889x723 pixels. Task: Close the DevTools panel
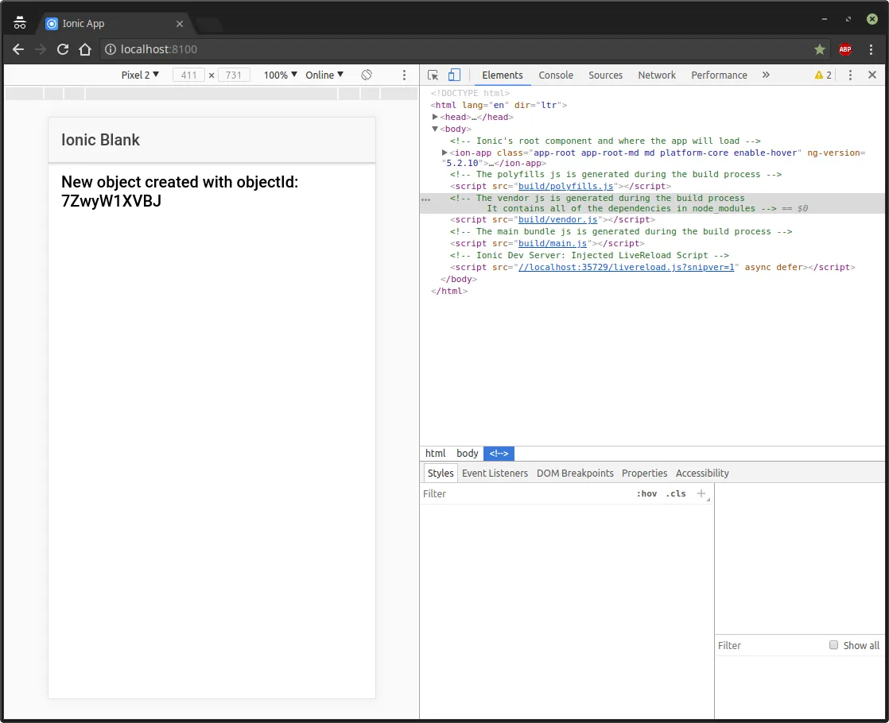coord(872,75)
